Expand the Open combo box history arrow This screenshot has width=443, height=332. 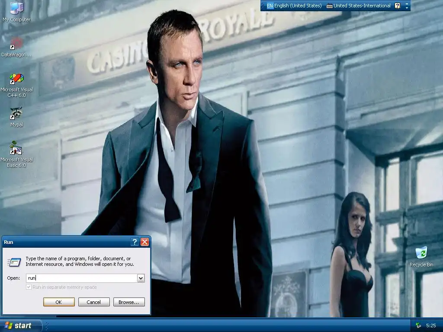click(141, 278)
